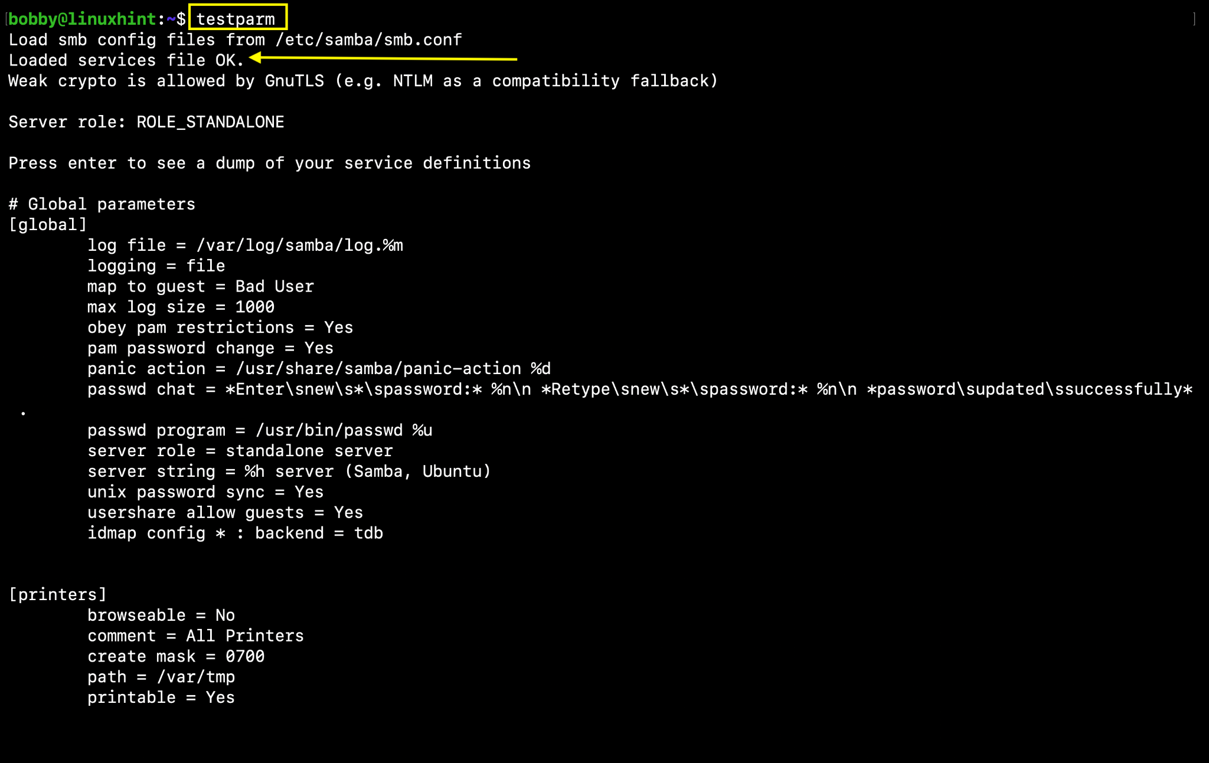The height and width of the screenshot is (763, 1209).
Task: Click the "usershare allow guests = Yes" line
Action: tap(225, 513)
